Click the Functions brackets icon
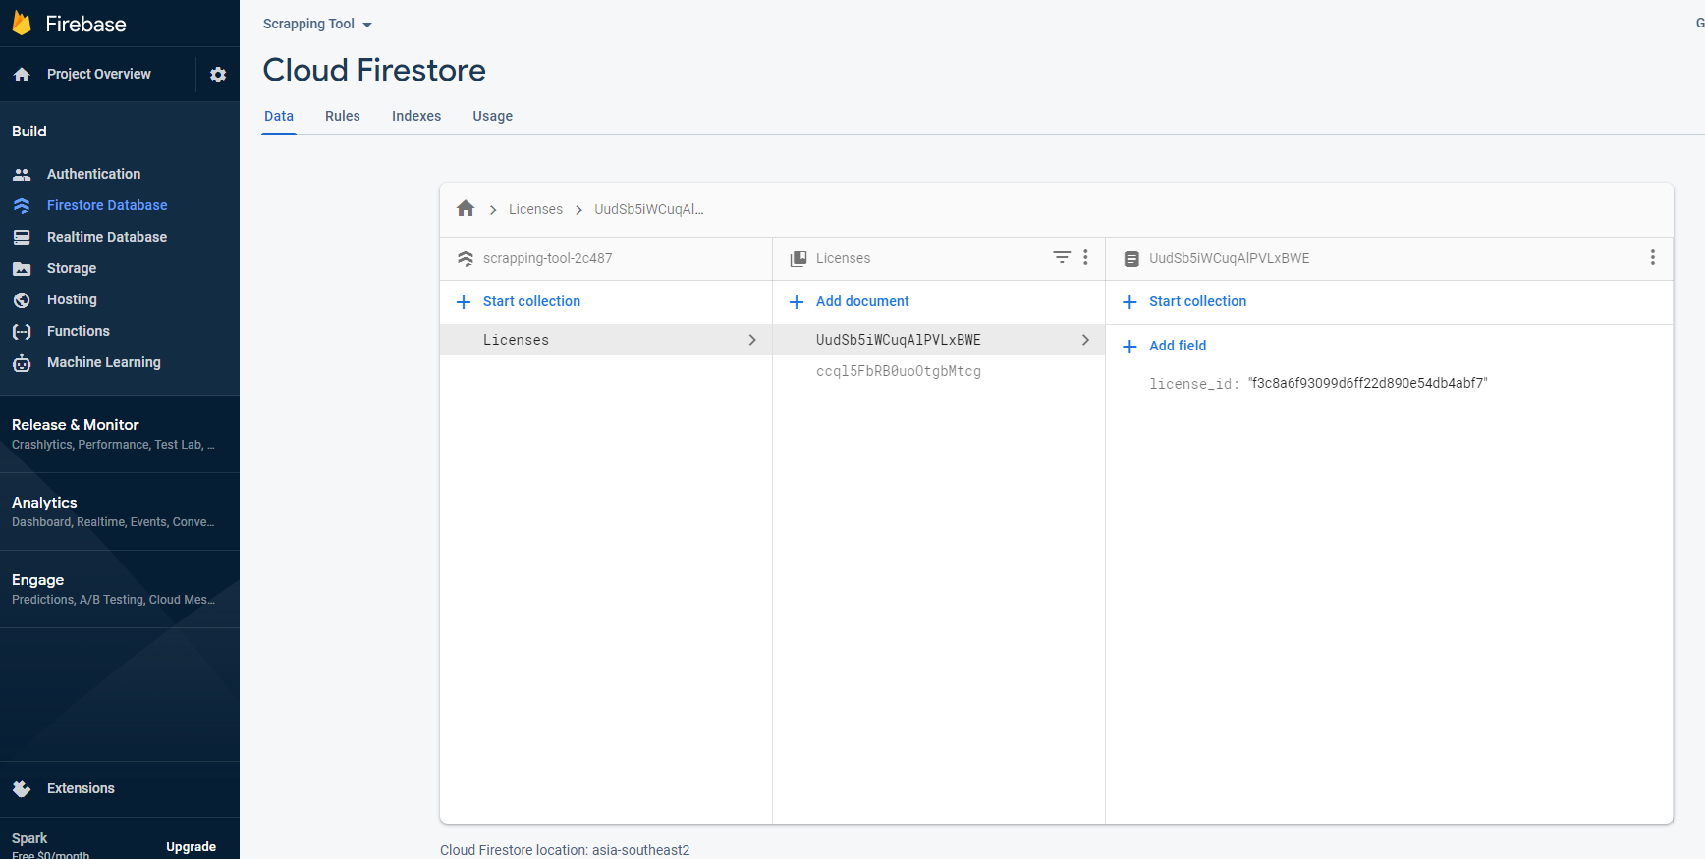 [x=22, y=332]
